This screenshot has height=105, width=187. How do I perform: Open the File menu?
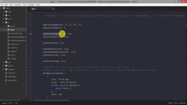pos(2,5)
